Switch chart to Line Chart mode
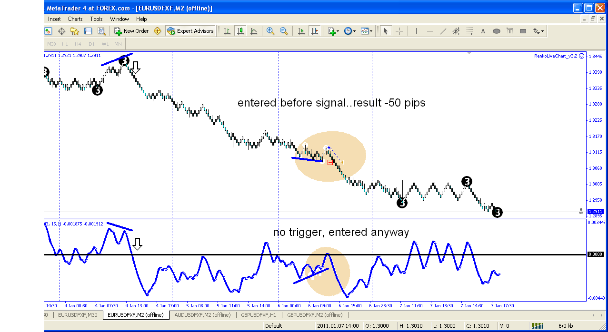This screenshot has width=608, height=332. click(x=254, y=31)
